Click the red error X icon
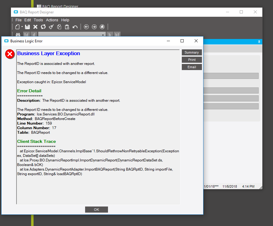This screenshot has width=273, height=226. [10, 54]
